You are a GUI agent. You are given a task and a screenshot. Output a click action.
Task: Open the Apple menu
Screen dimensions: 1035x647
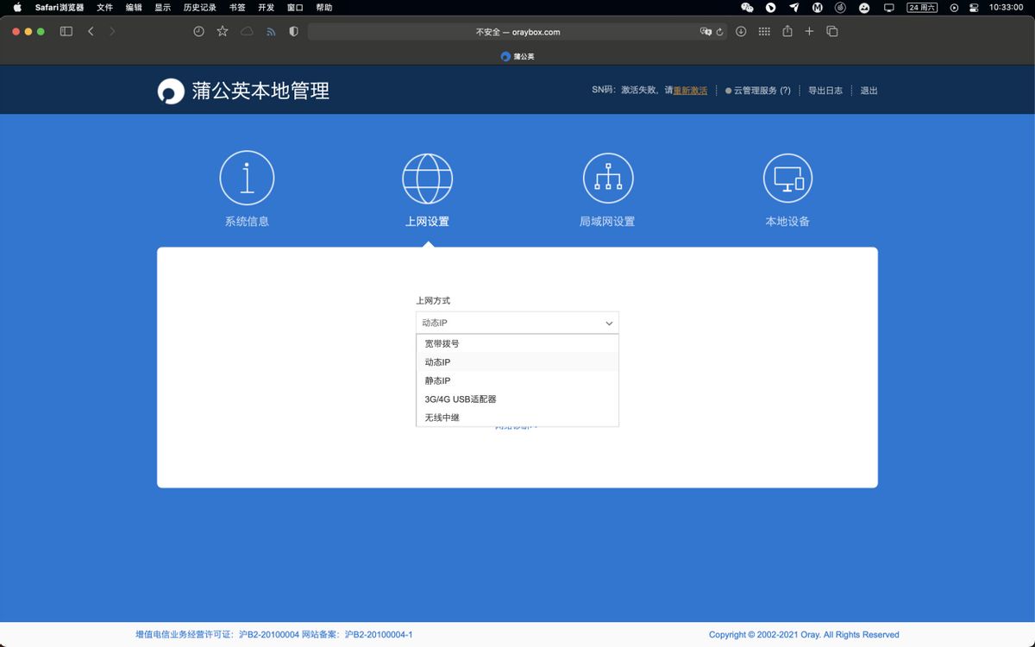click(17, 8)
